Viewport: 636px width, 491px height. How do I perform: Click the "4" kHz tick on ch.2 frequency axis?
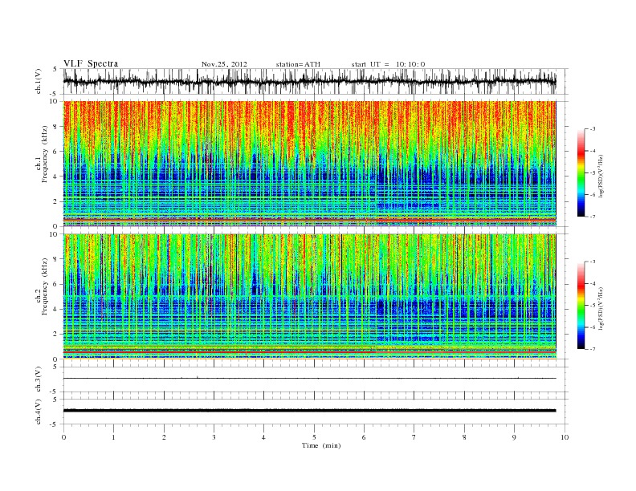(55, 310)
